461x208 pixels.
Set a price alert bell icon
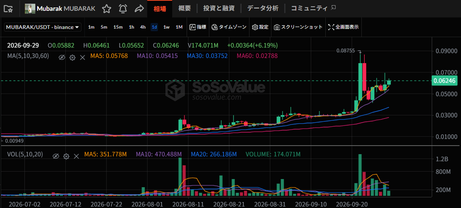(123, 9)
